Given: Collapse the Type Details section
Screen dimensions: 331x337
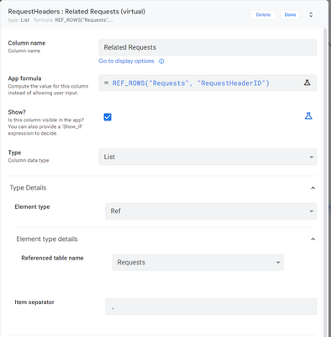Looking at the screenshot, I should coord(313,188).
